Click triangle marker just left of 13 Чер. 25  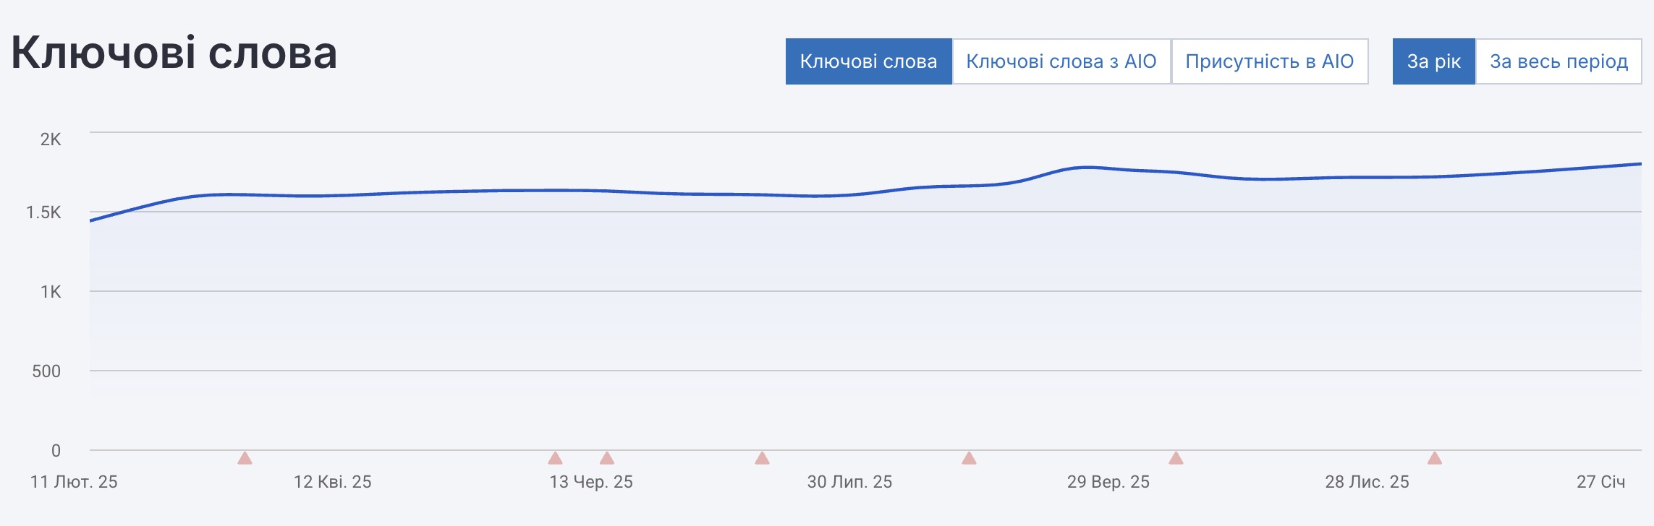pos(555,458)
